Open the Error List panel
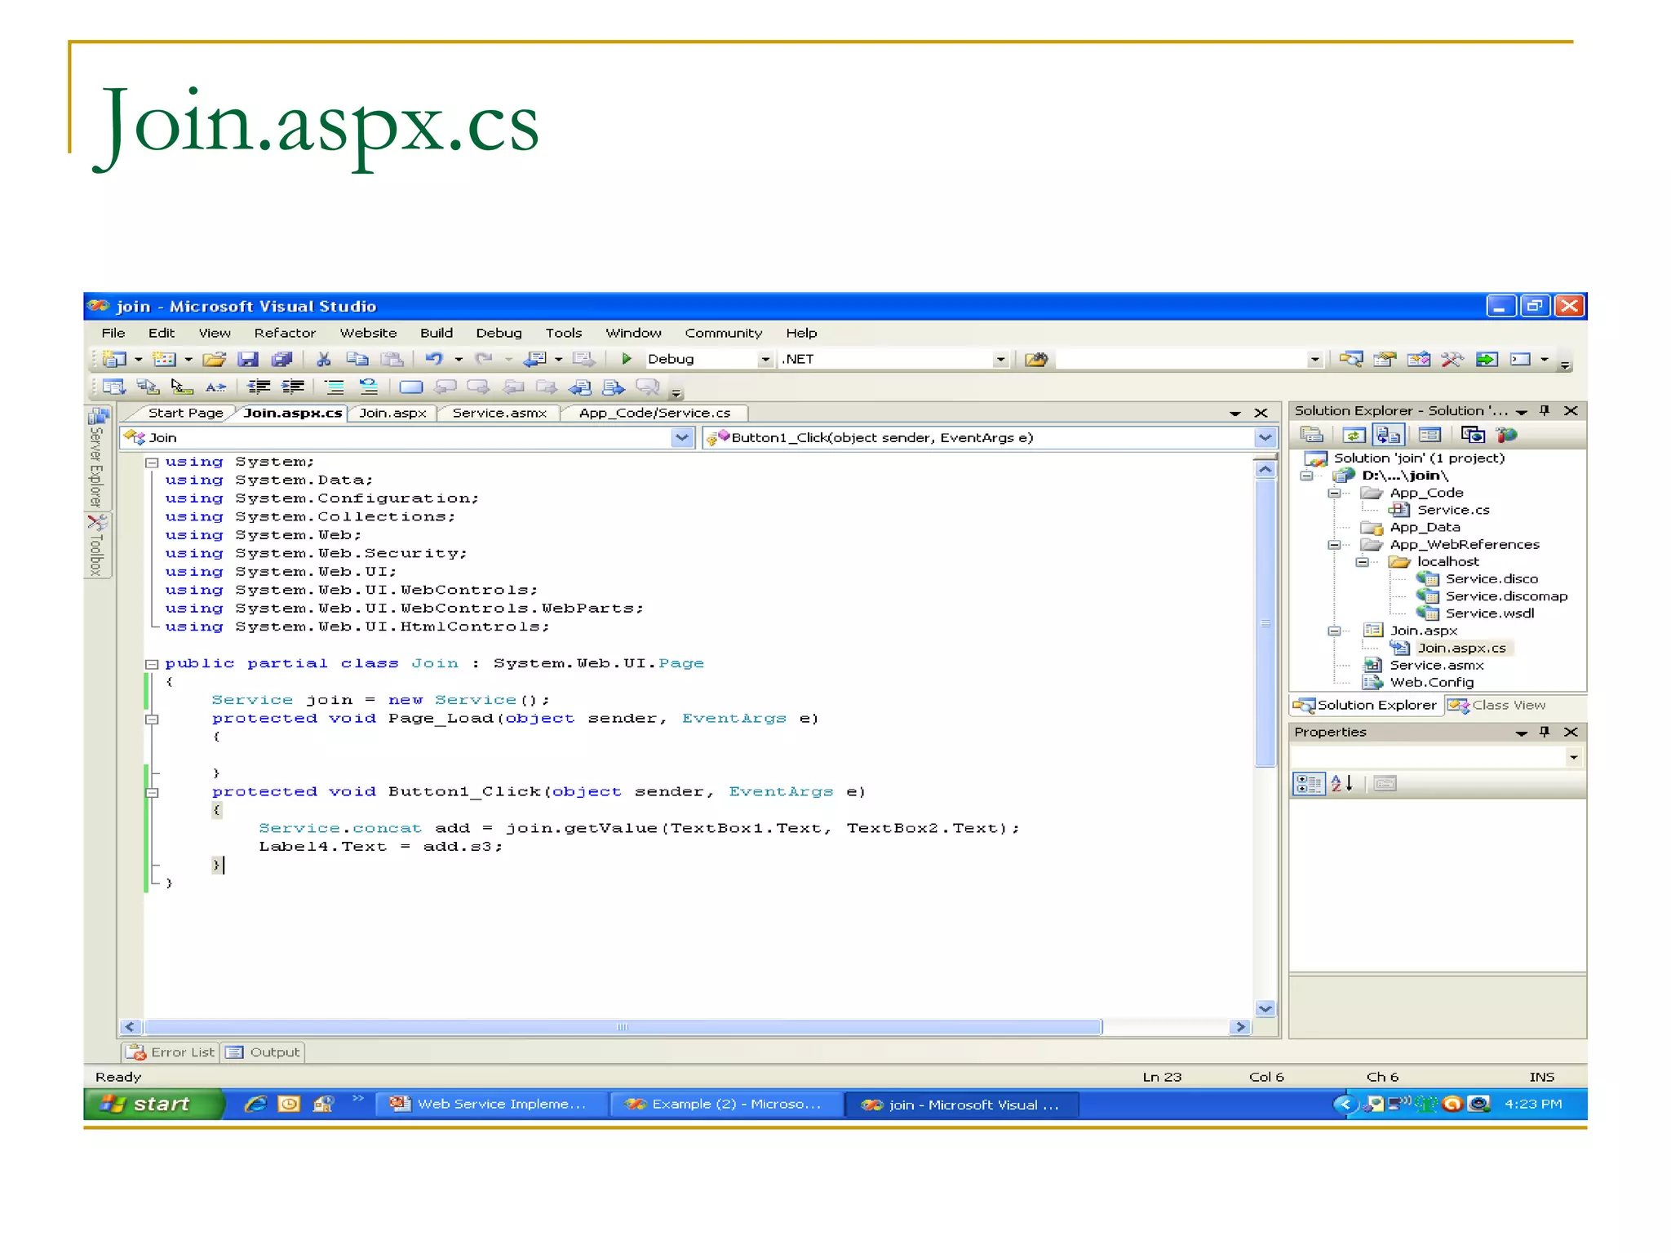Viewport: 1671px width, 1253px height. (171, 1052)
